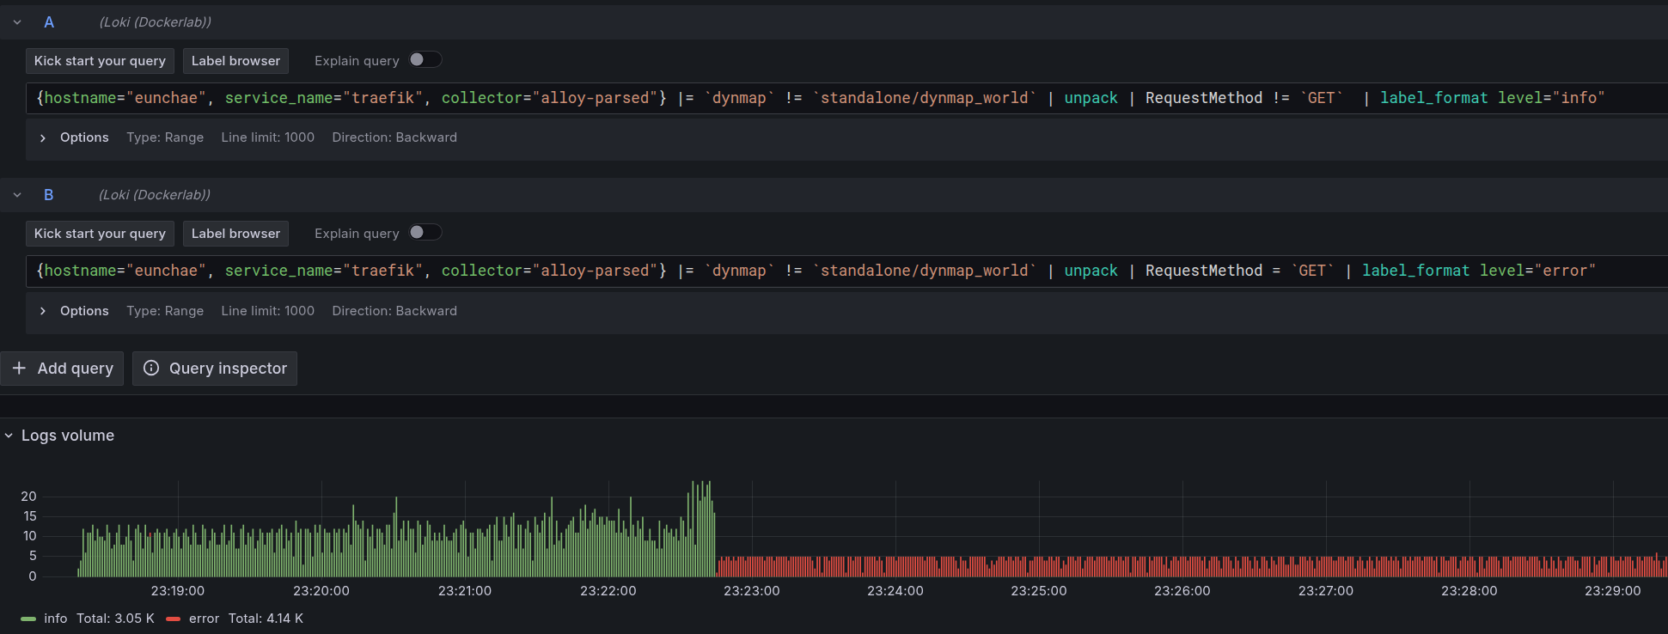This screenshot has width=1668, height=634.
Task: Enable Explain query toggle for query A
Action: pyautogui.click(x=425, y=60)
